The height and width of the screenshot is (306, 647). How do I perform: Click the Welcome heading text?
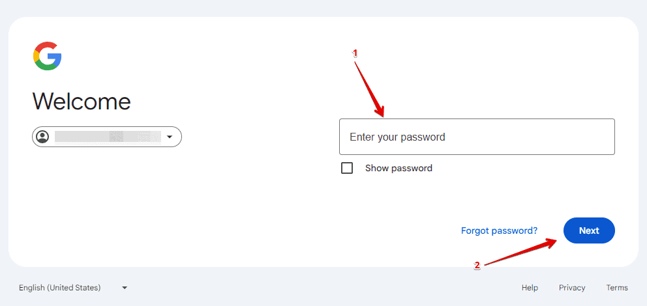[82, 101]
